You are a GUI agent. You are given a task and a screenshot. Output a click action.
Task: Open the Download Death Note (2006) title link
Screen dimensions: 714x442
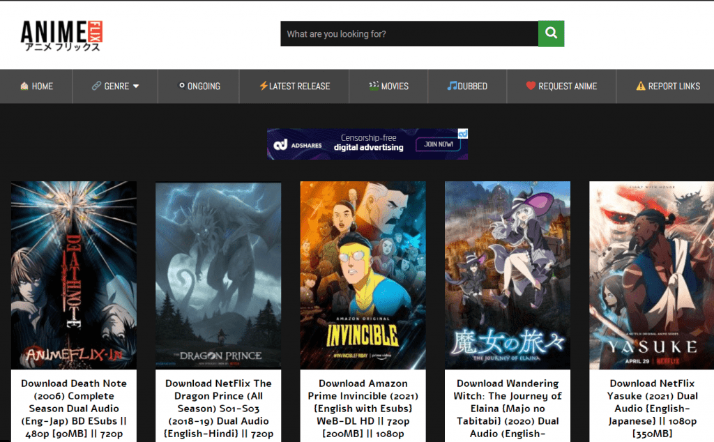[x=74, y=409]
